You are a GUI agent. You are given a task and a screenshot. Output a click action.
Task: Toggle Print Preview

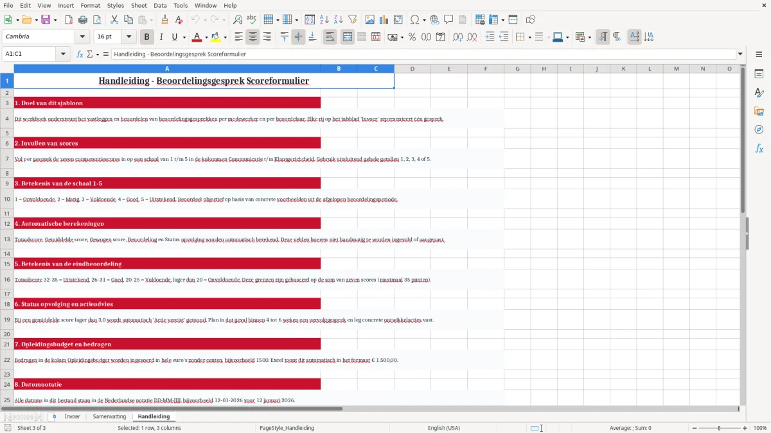96,20
